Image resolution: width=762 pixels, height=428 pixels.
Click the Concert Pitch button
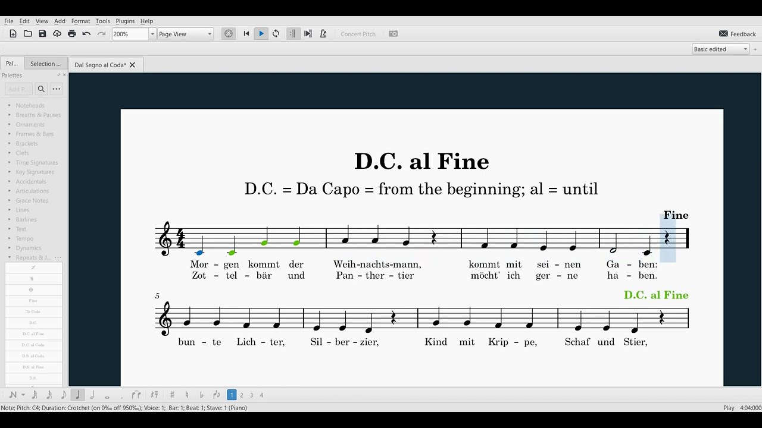358,34
